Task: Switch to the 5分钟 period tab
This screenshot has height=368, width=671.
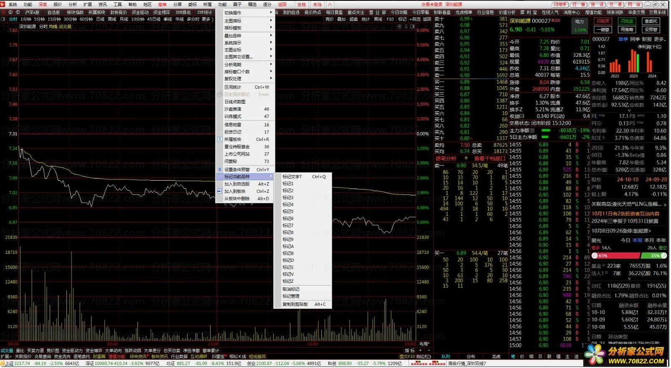Action: click(x=39, y=19)
